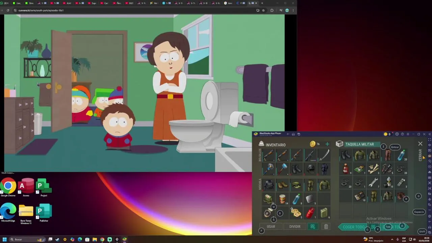Select the circuit board in military locker
The height and width of the screenshot is (243, 432).
coord(359,168)
